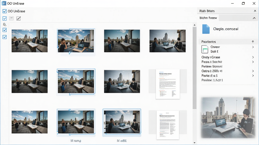Expand the 'Onity ı Crase' row chevron
The image size is (259, 145).
[x=253, y=57]
